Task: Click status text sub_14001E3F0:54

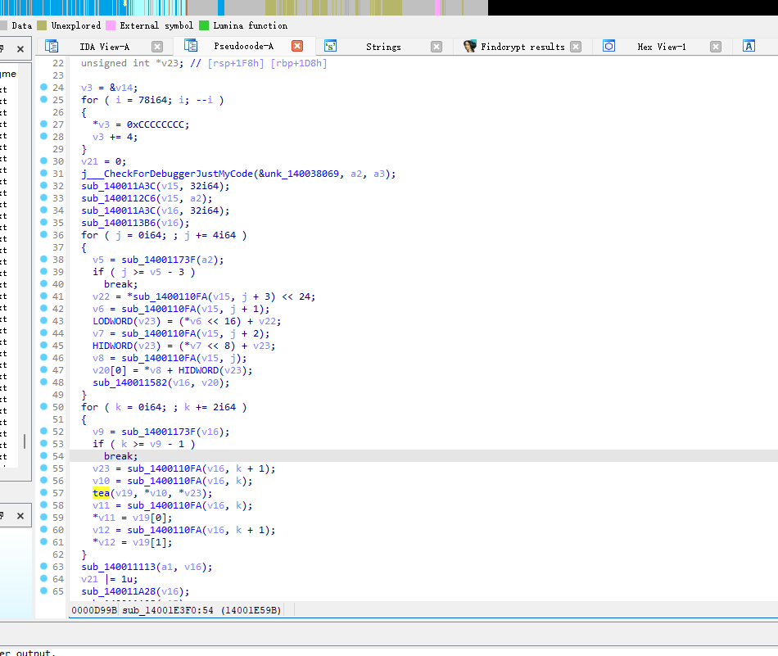Action: (x=168, y=610)
